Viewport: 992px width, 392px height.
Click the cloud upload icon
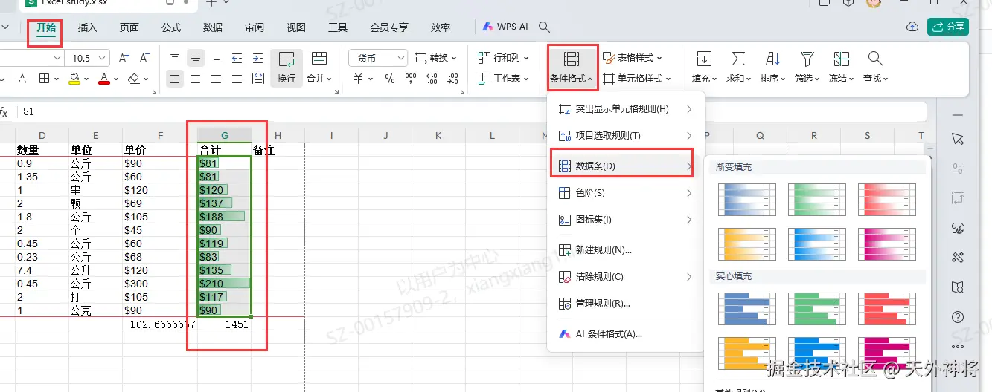pos(912,27)
